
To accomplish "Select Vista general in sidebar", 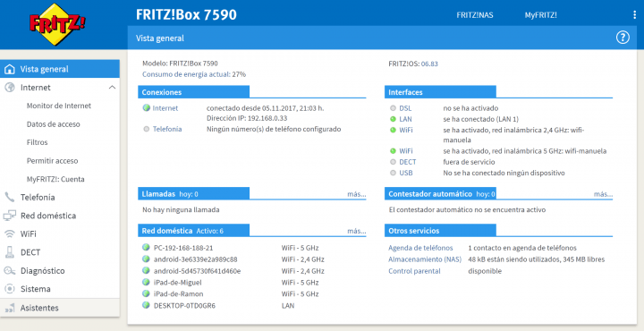I will click(x=60, y=69).
